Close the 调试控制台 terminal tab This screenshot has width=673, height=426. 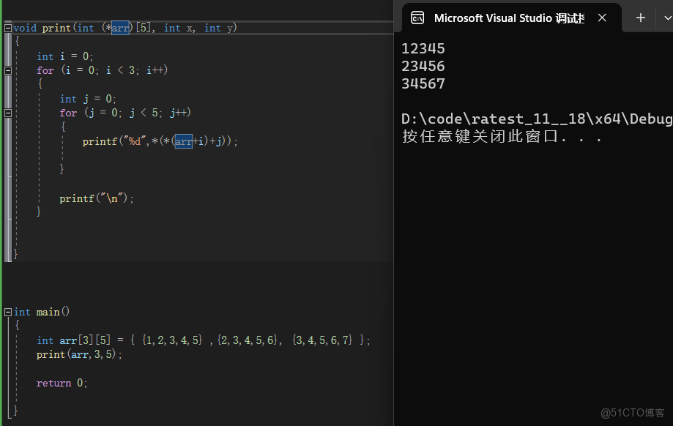coord(602,18)
